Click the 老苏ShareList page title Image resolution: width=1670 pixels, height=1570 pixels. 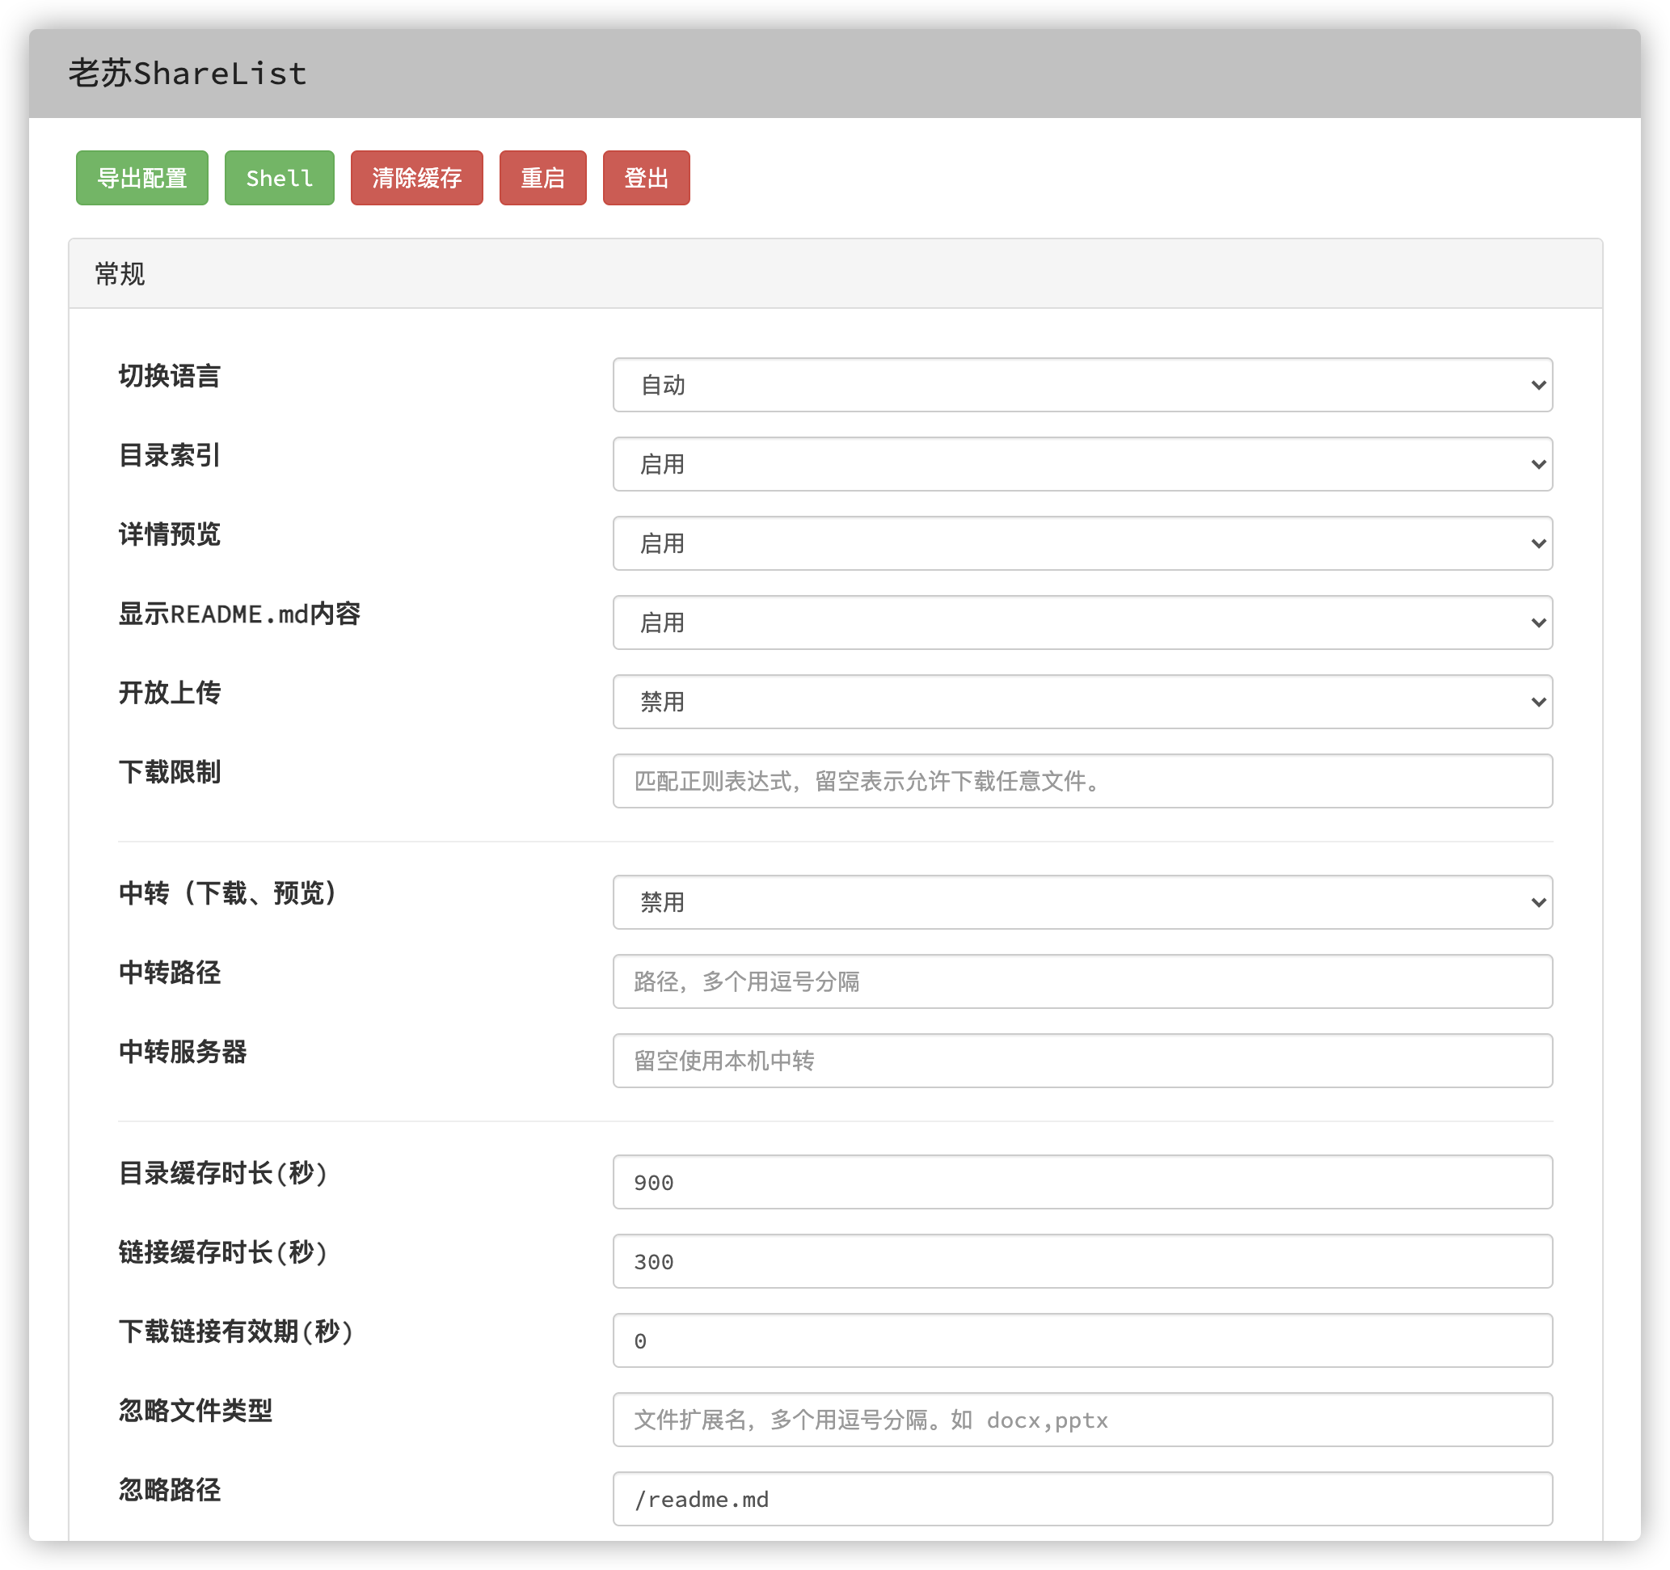coord(188,74)
